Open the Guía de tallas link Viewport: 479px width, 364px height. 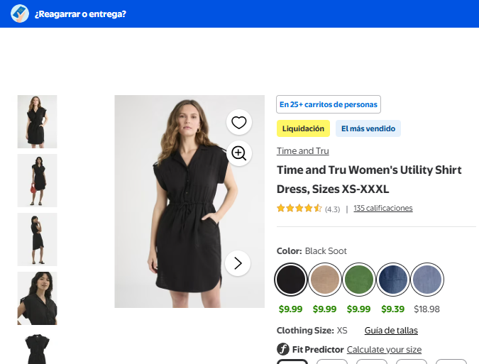click(x=391, y=331)
